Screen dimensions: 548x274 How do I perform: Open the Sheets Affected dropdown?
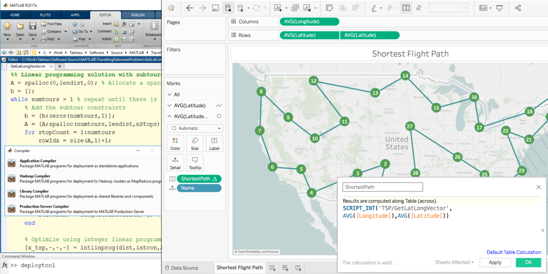pyautogui.click(x=454, y=263)
